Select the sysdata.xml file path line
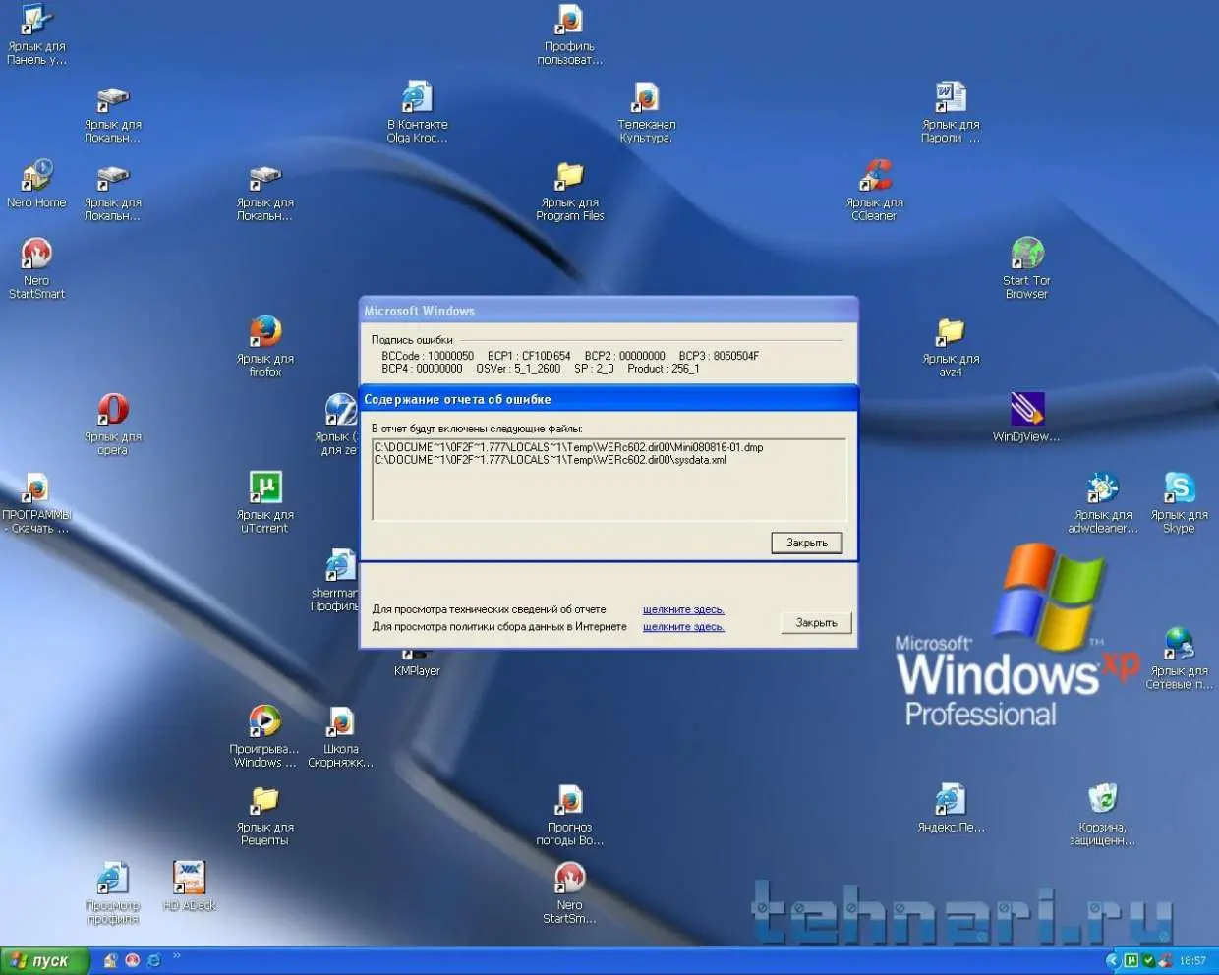The image size is (1219, 975). (x=551, y=460)
